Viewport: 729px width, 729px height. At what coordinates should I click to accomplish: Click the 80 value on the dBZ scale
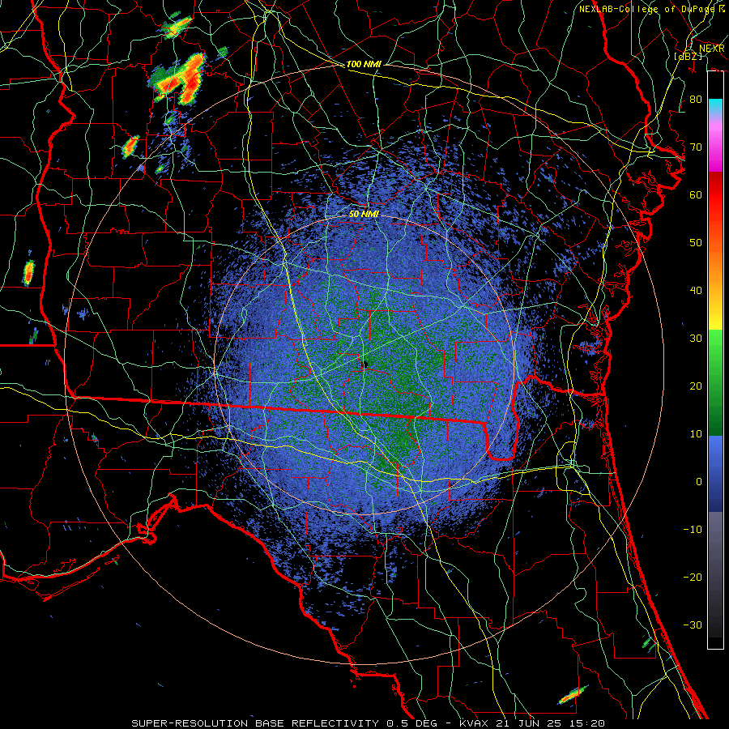696,99
